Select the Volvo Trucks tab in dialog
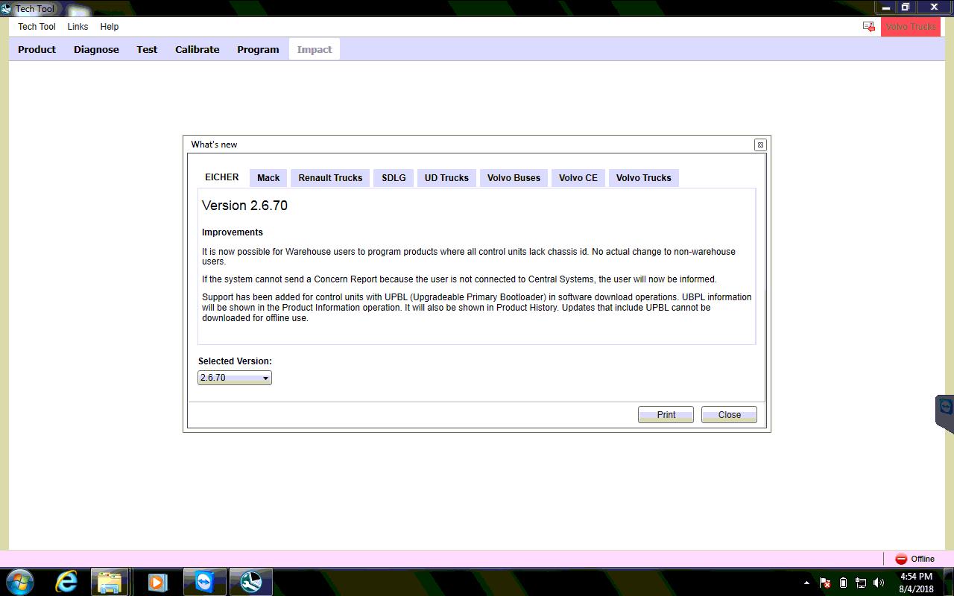This screenshot has width=954, height=596. coord(644,178)
